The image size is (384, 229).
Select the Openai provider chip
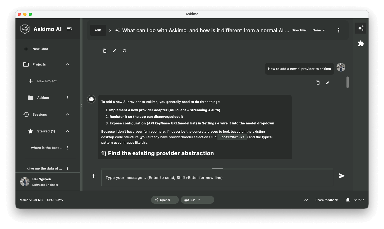click(165, 200)
